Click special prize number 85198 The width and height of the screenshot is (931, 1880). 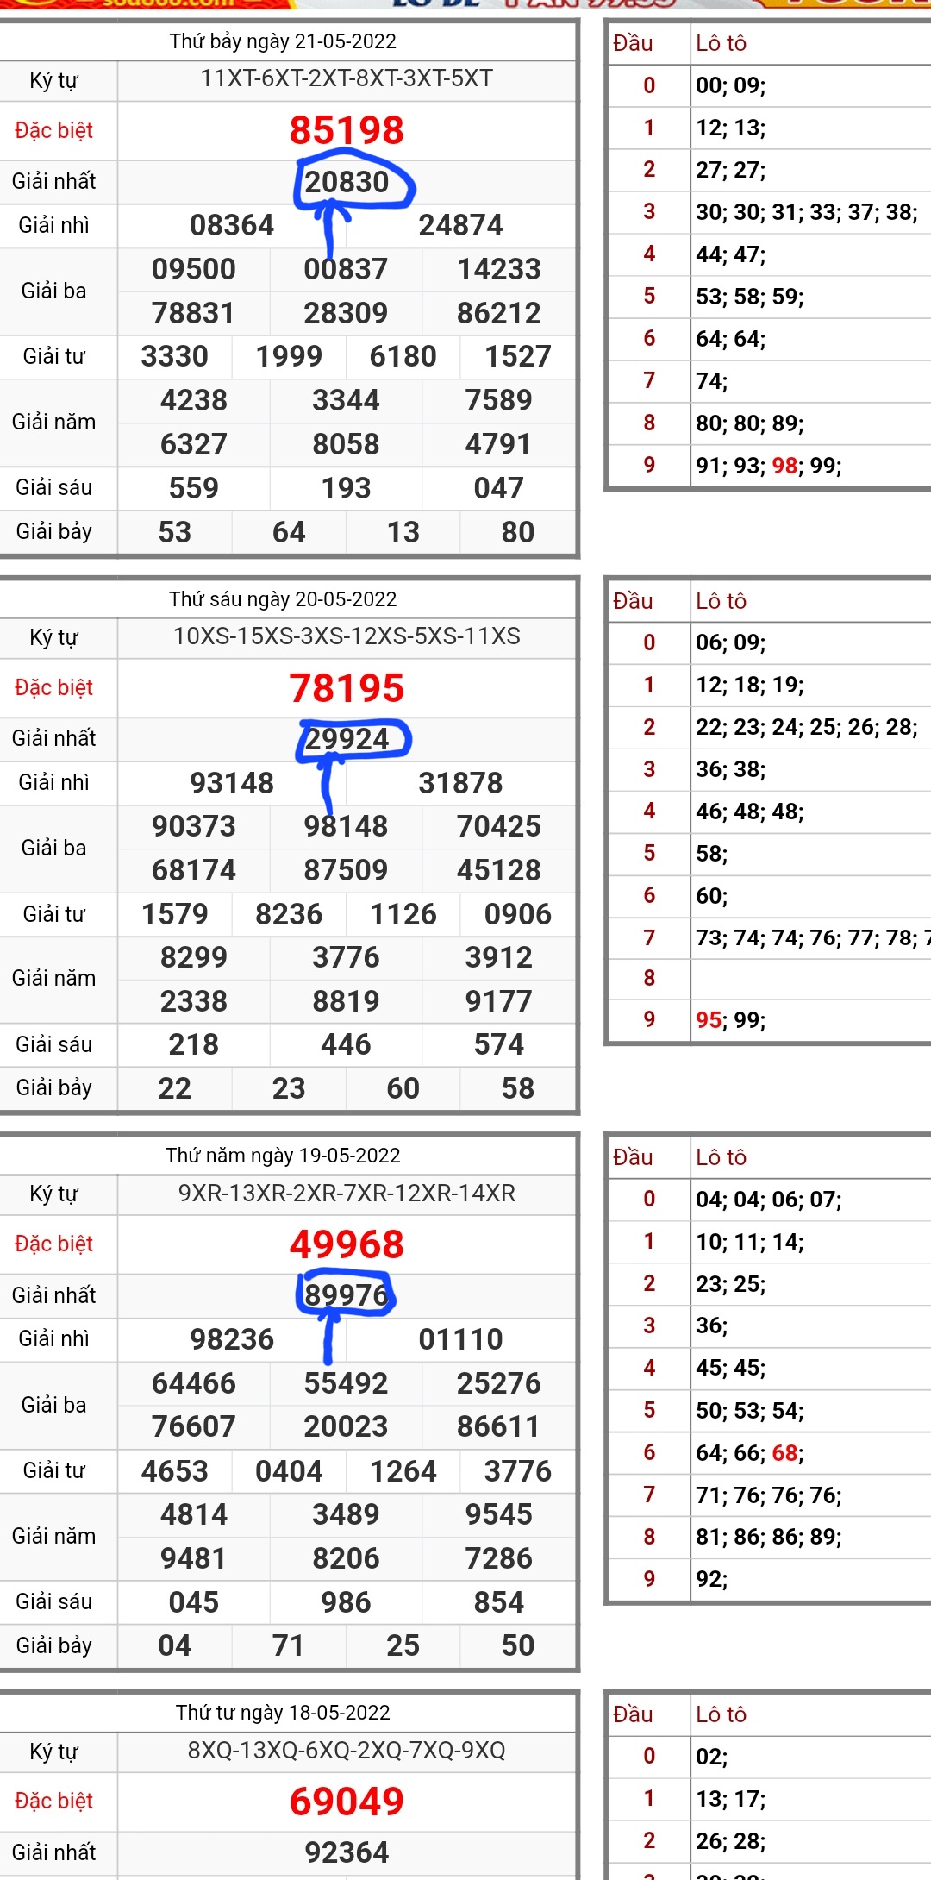(347, 130)
